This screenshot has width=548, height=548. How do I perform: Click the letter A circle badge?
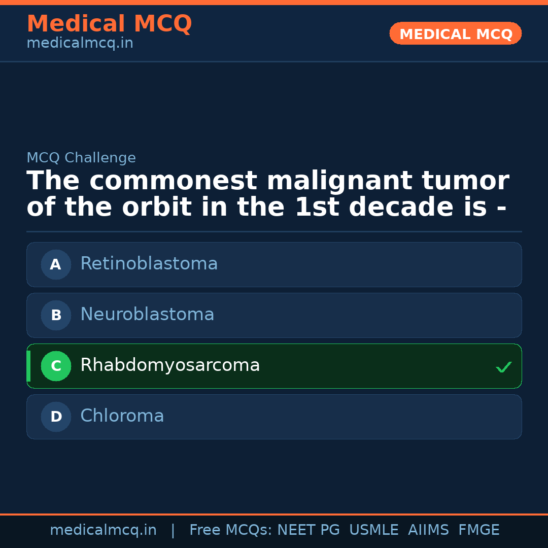[56, 264]
